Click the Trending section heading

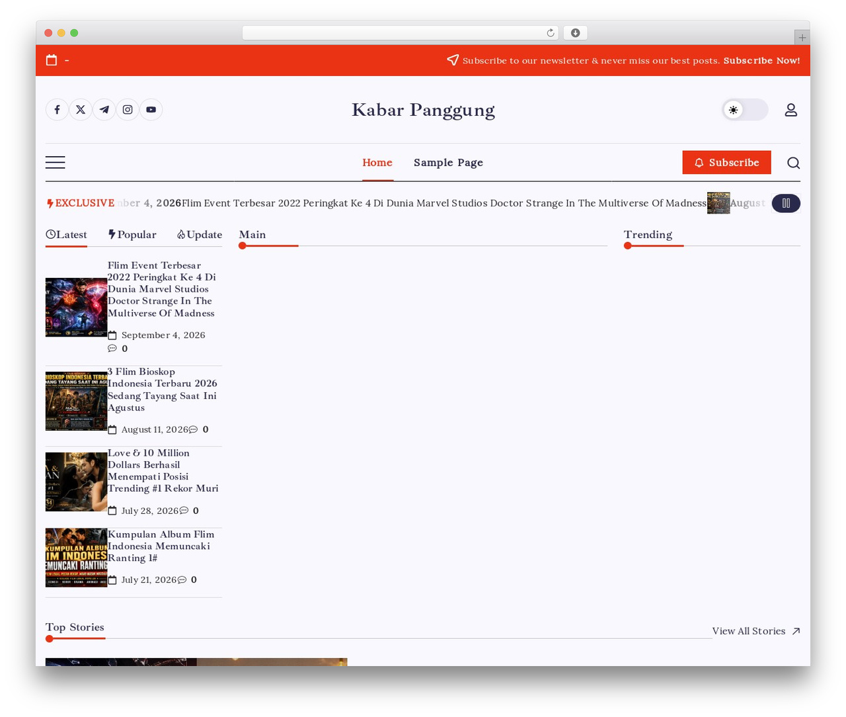[648, 234]
